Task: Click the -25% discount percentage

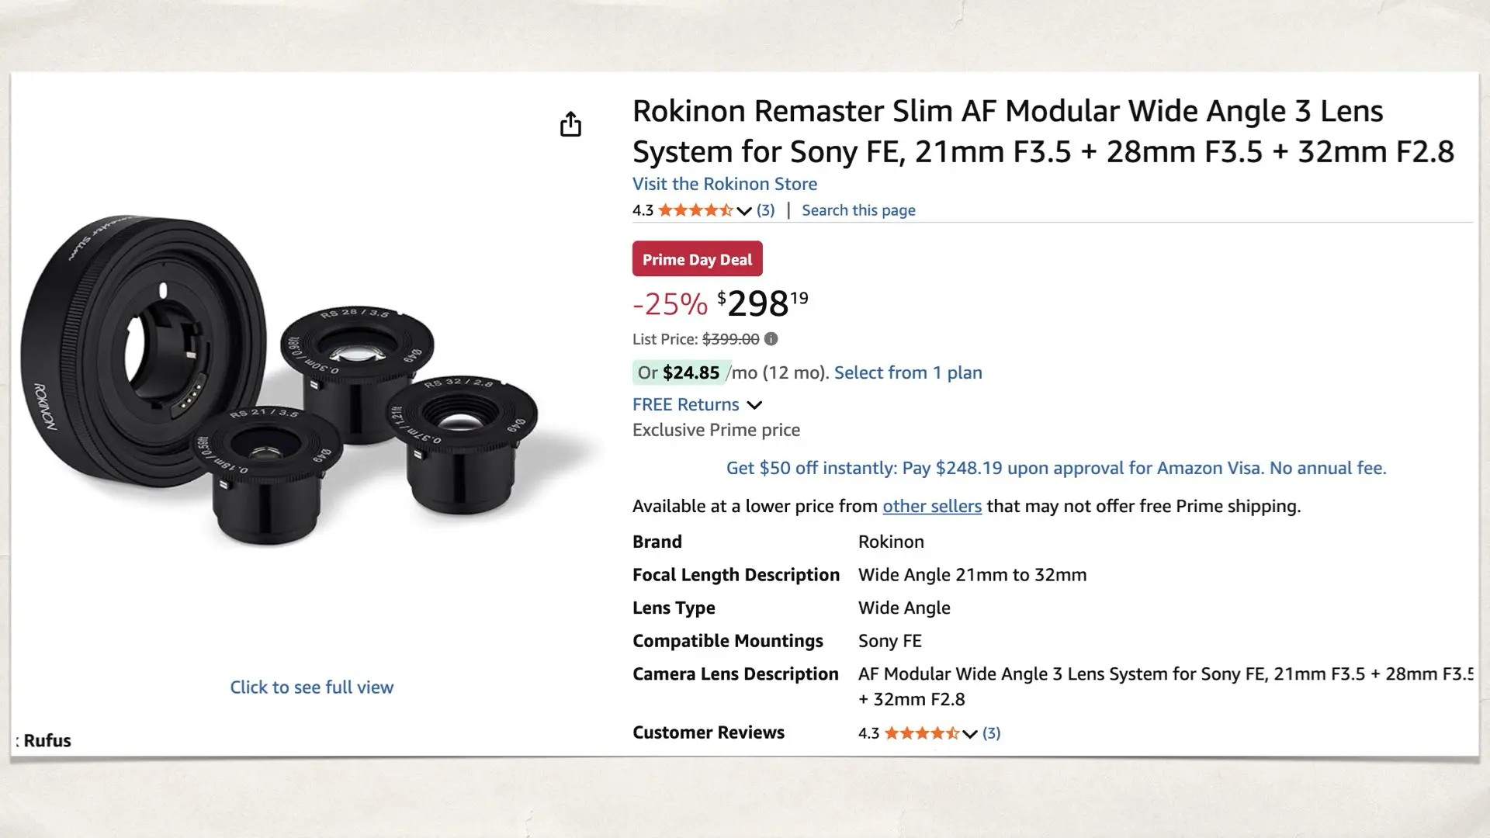Action: pos(668,304)
